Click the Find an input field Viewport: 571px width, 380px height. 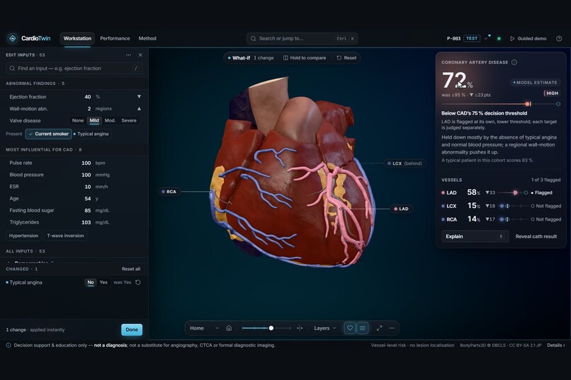(x=74, y=69)
